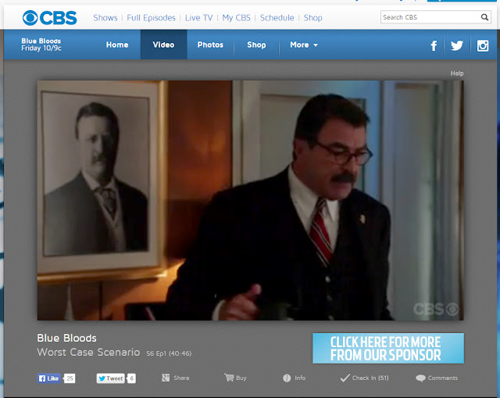Click the Facebook Like button
The image size is (500, 398).
coord(49,378)
